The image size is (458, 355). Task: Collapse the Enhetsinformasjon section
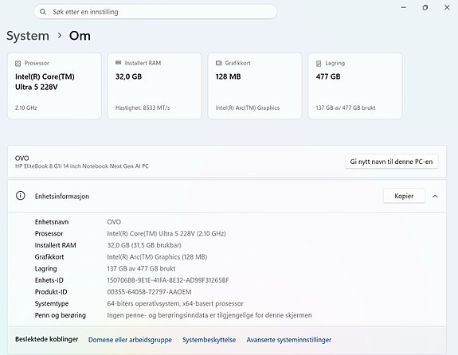point(435,196)
